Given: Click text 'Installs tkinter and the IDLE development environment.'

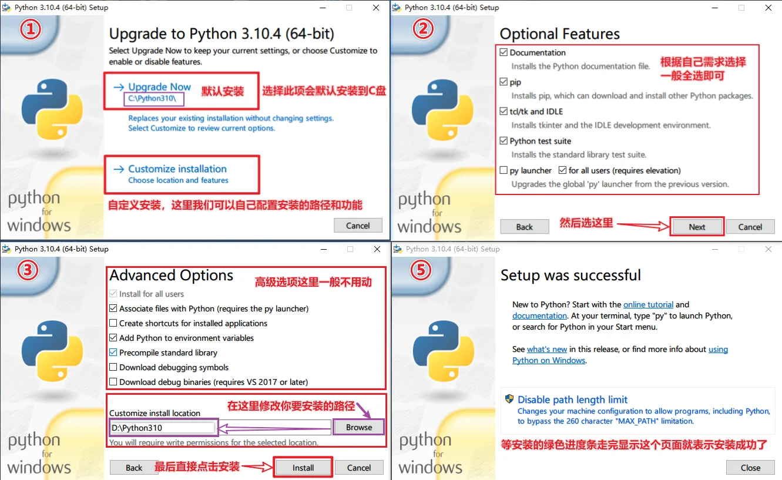Looking at the screenshot, I should [x=610, y=125].
